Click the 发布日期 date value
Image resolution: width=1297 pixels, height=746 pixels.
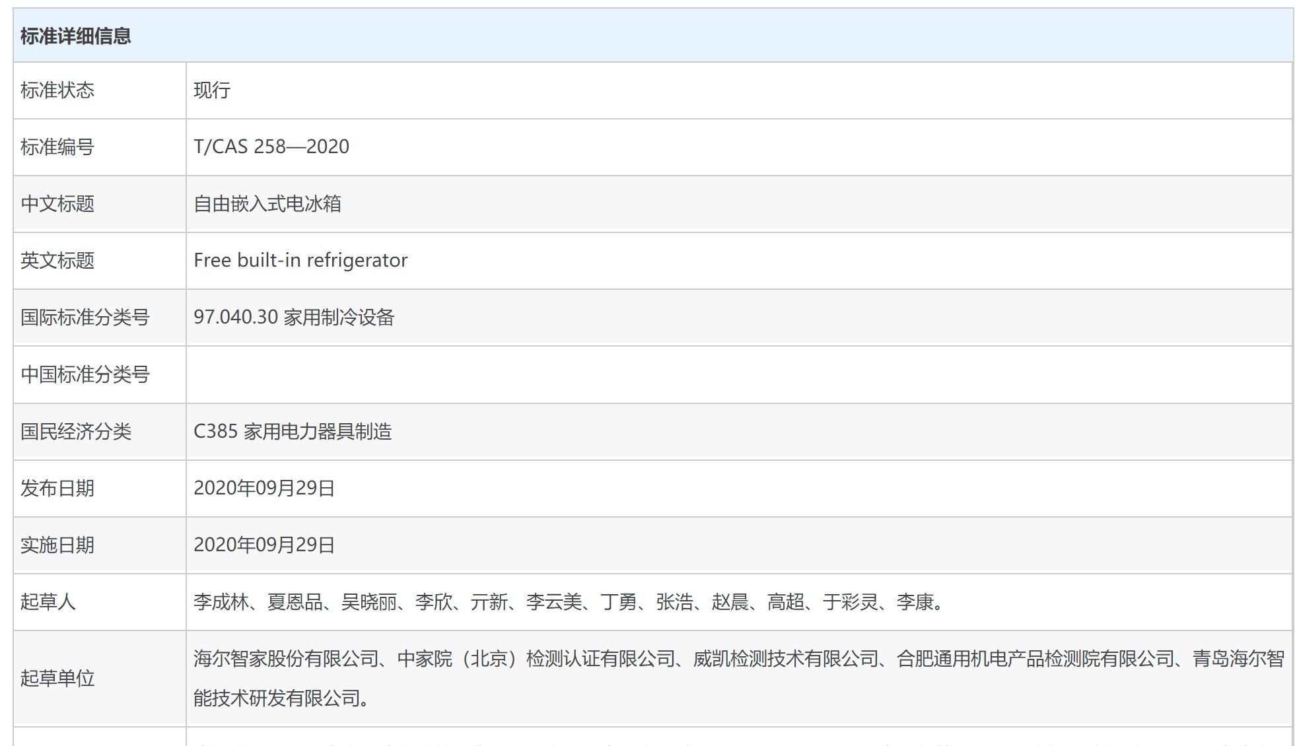(263, 489)
